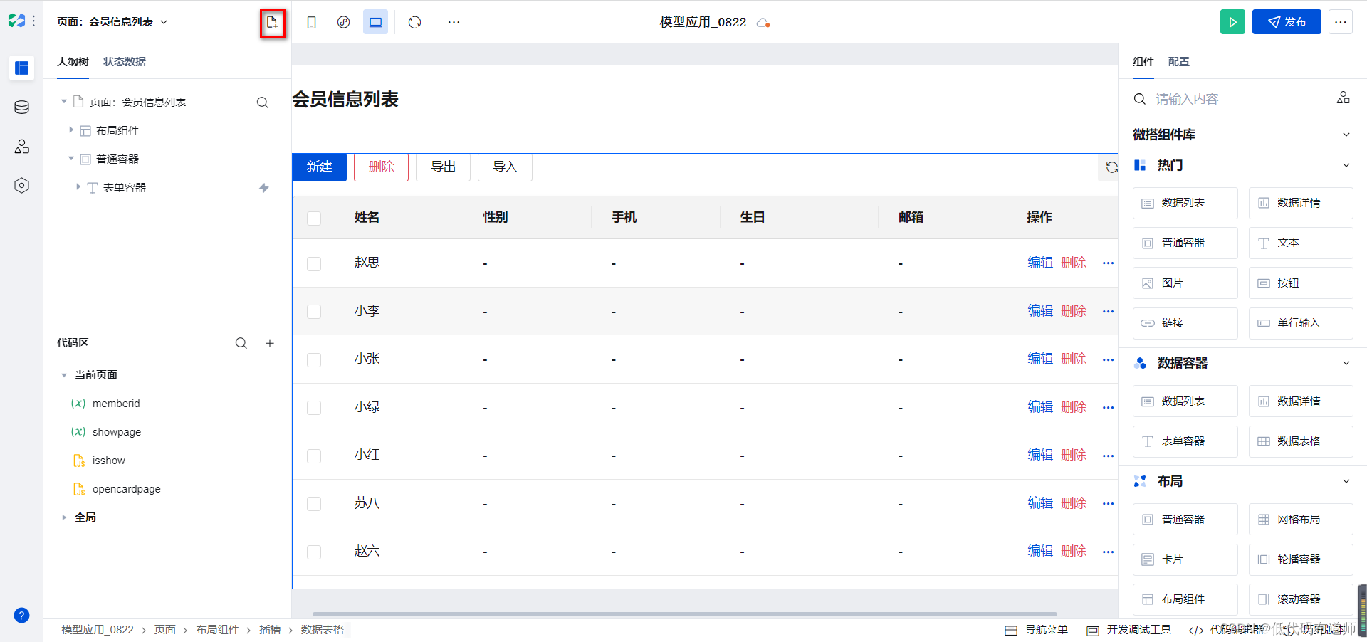This screenshot has height=642, width=1367.
Task: Check the row checkbox for 赵思
Action: point(314,264)
